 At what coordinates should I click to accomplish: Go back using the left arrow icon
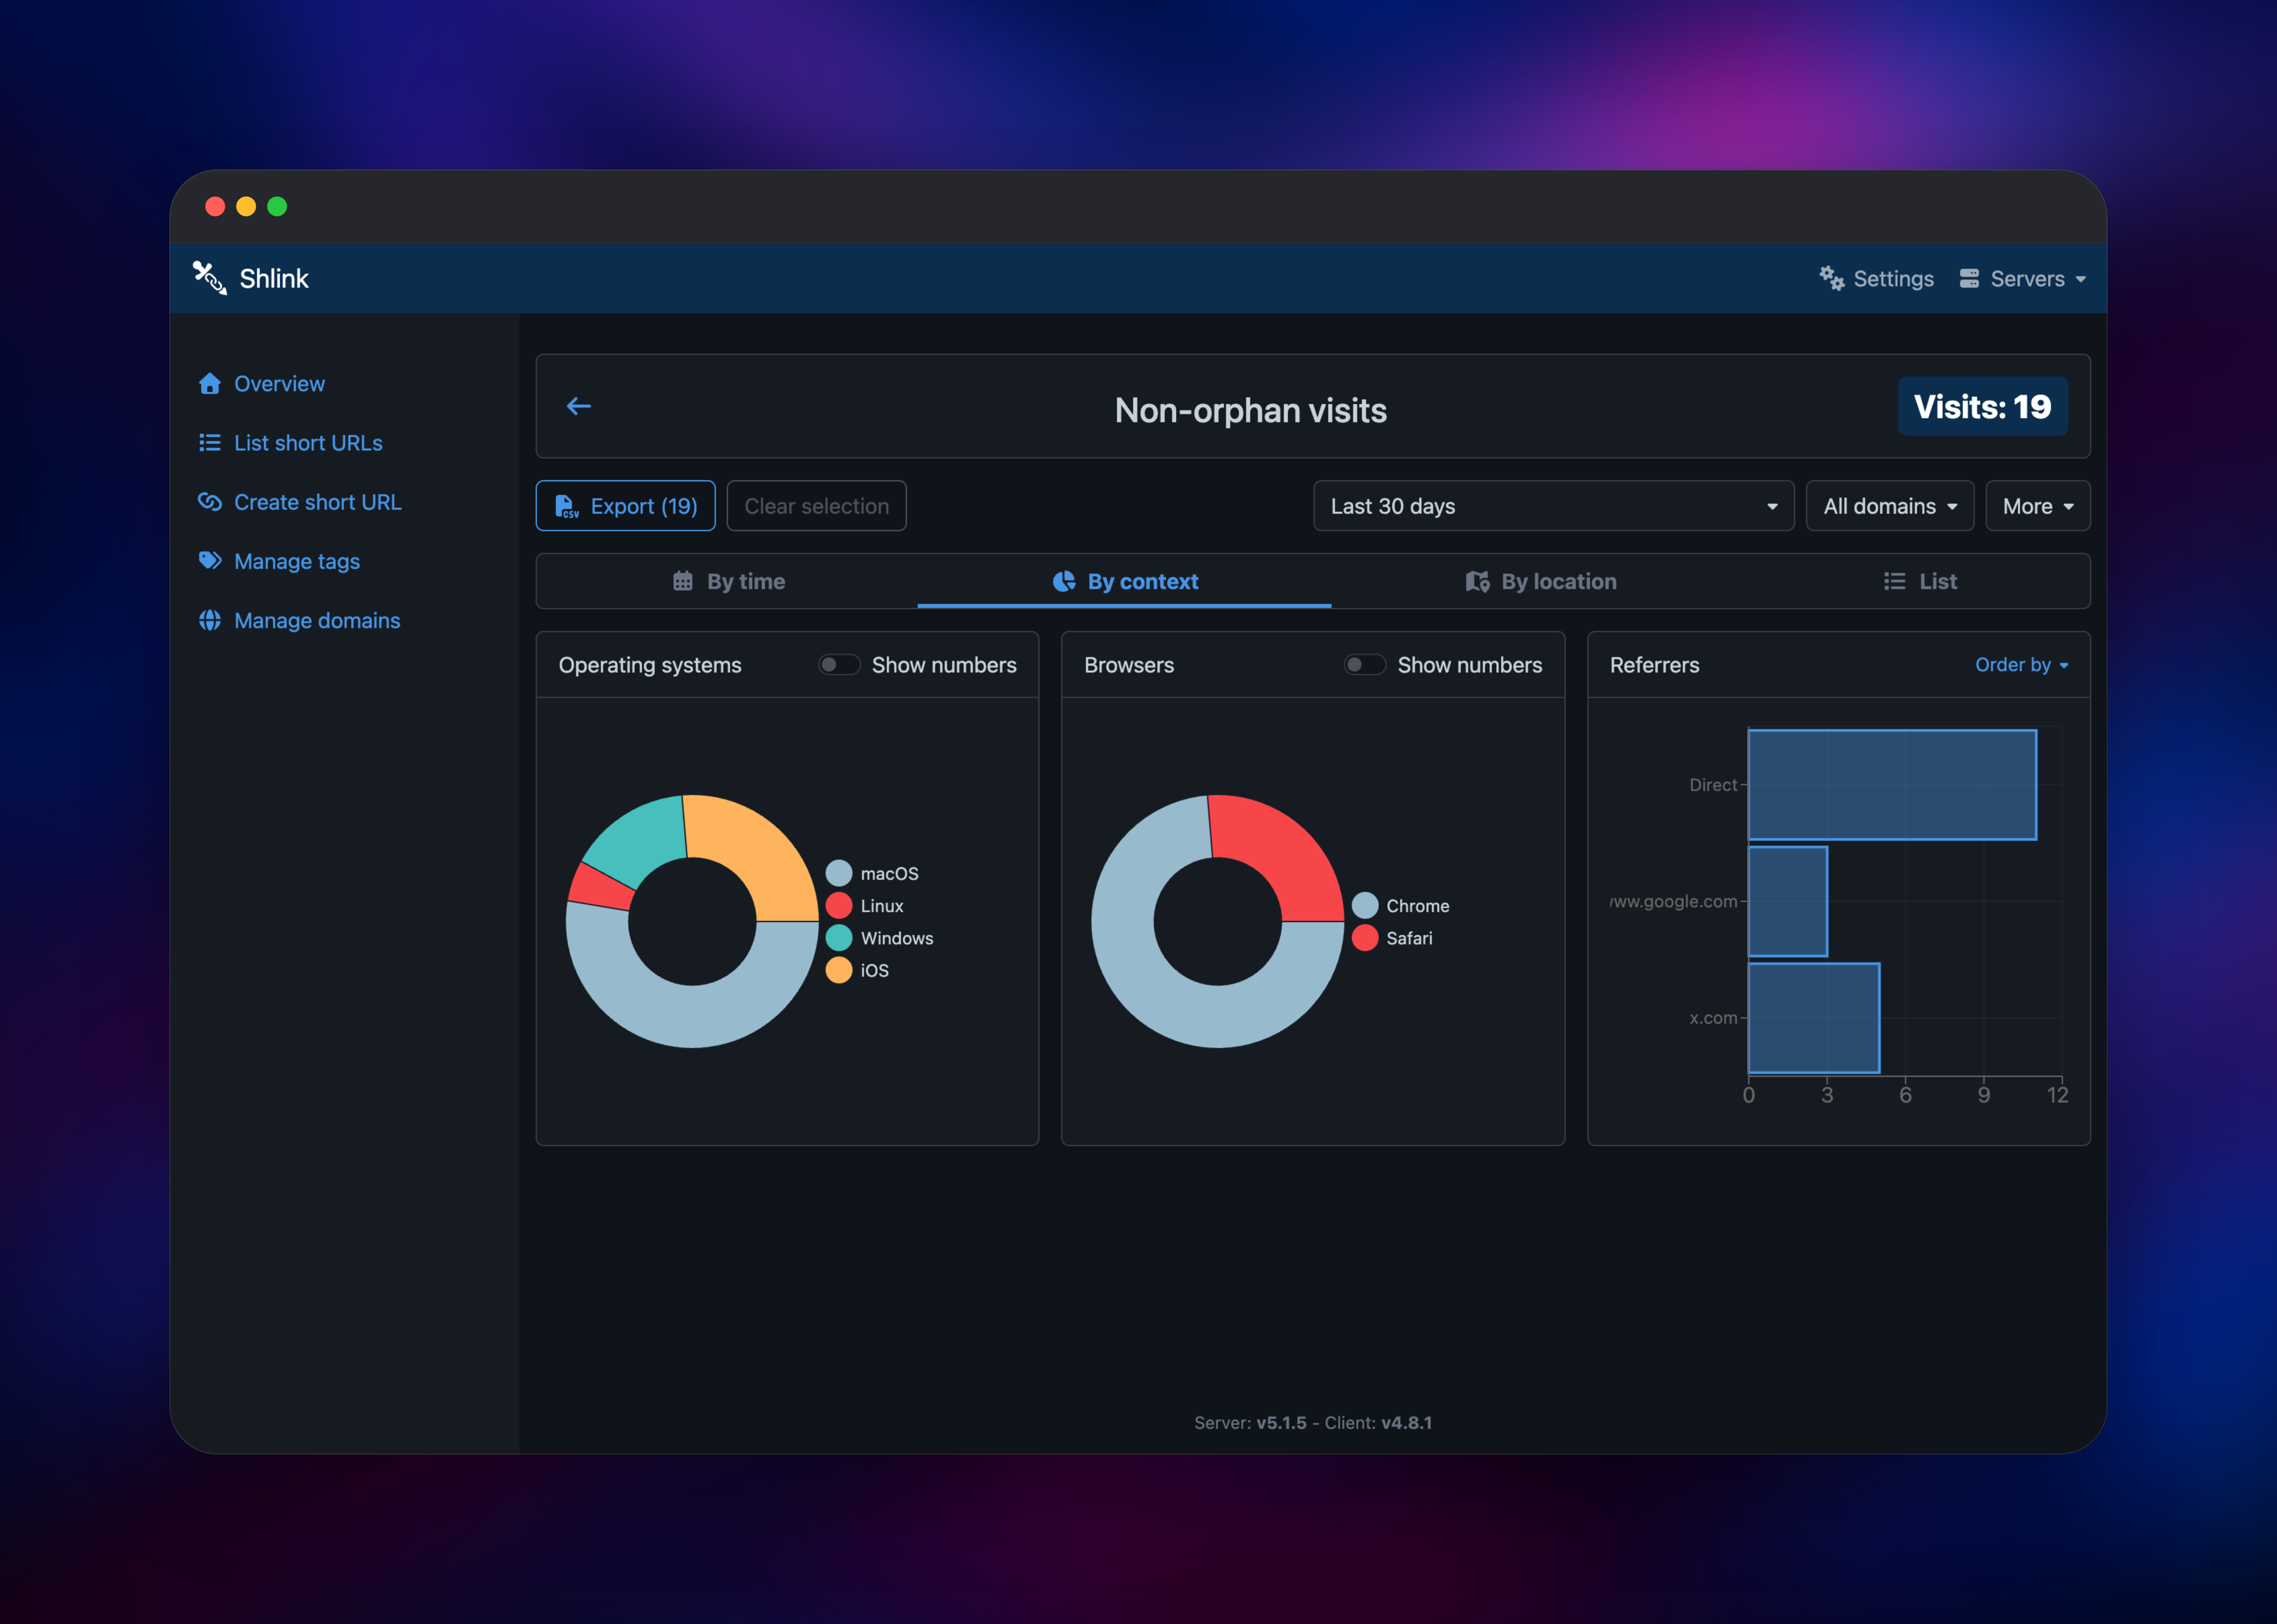coord(579,406)
